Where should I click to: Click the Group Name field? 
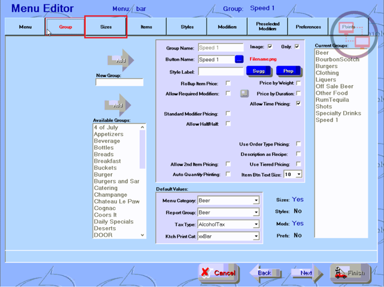pyautogui.click(x=221, y=48)
